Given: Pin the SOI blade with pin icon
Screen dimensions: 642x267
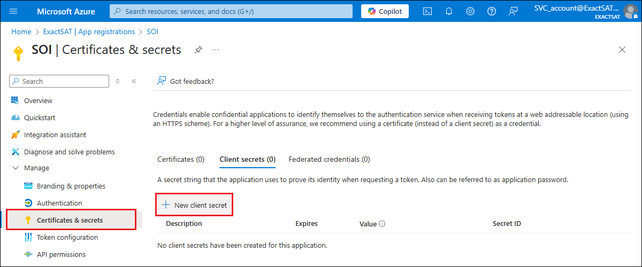Looking at the screenshot, I should coord(198,50).
